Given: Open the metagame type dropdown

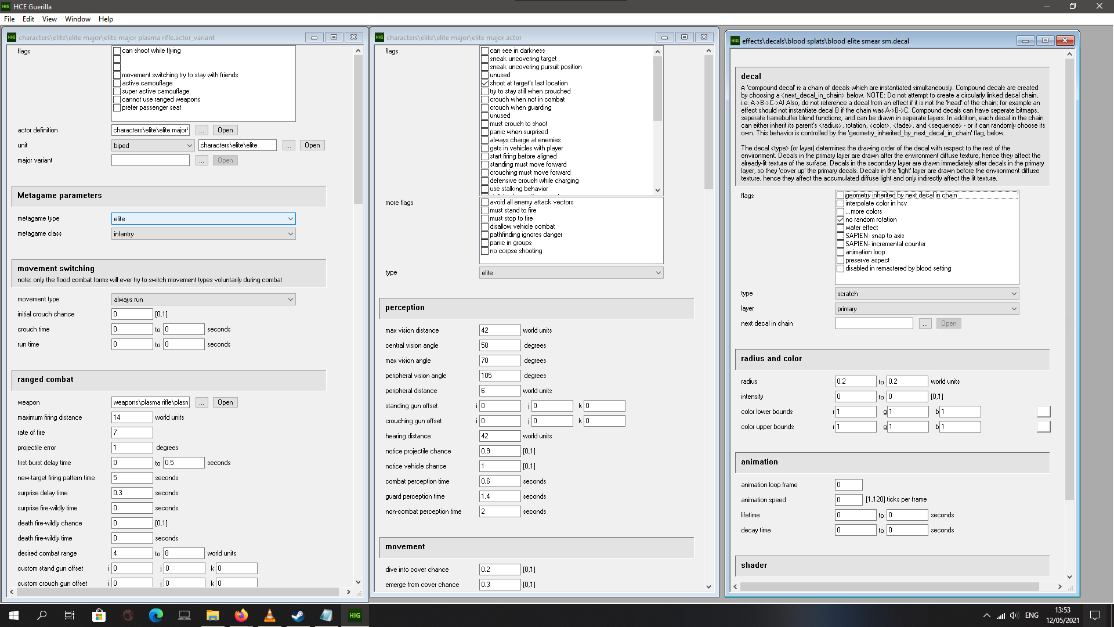Looking at the screenshot, I should coord(203,219).
